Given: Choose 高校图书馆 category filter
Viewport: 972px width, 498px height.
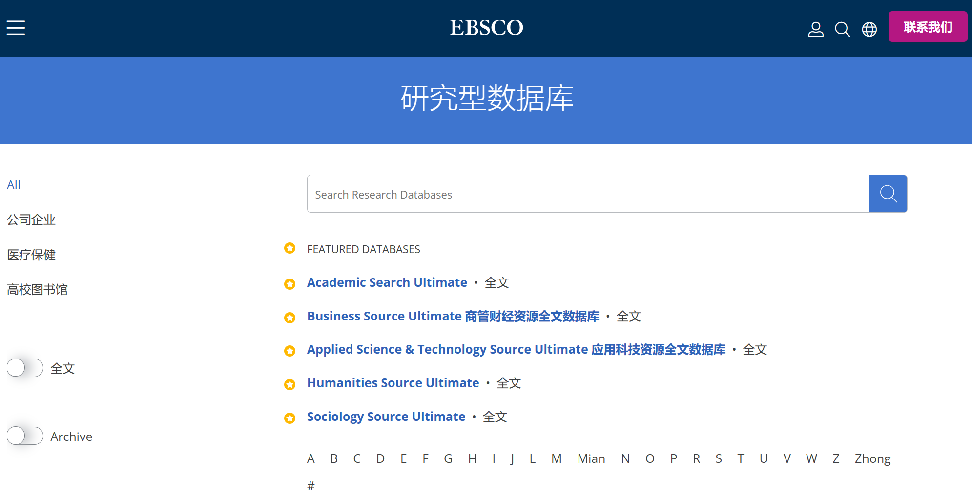Looking at the screenshot, I should (37, 290).
